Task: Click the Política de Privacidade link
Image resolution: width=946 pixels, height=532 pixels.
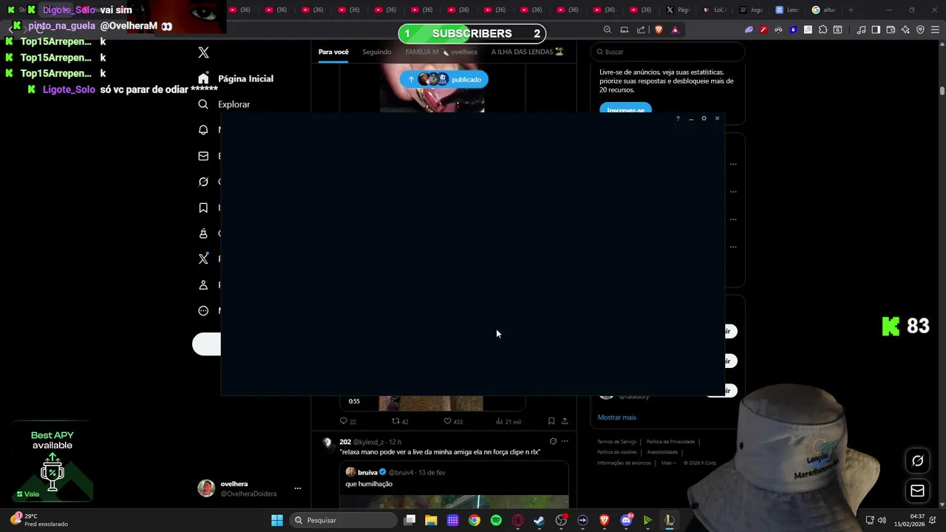Action: click(670, 442)
